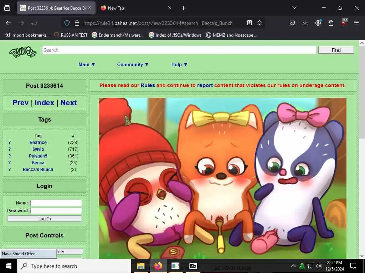Open the Firefox account menu
The height and width of the screenshot is (273, 365).
click(318, 23)
